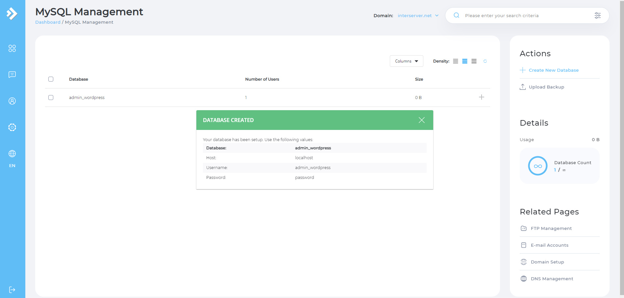This screenshot has height=298, width=624.
Task: Click the logout icon at sidebar bottom
Action: coord(12,290)
